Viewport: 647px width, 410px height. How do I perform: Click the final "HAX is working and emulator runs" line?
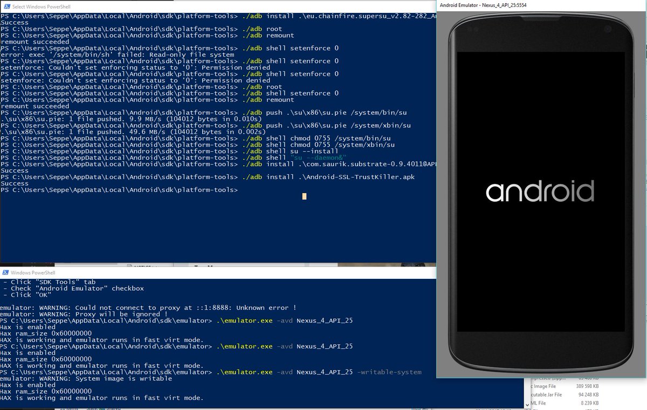(102, 398)
